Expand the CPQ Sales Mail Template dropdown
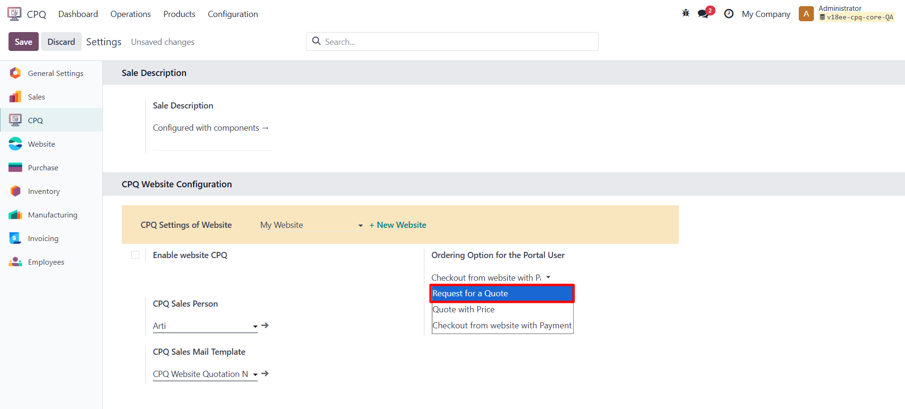 [255, 375]
